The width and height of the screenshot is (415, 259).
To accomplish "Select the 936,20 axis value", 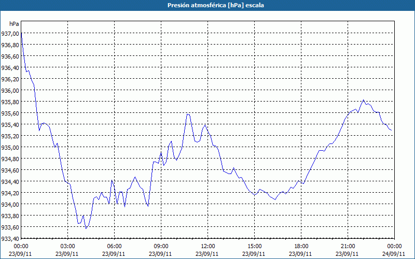I will coord(10,79).
